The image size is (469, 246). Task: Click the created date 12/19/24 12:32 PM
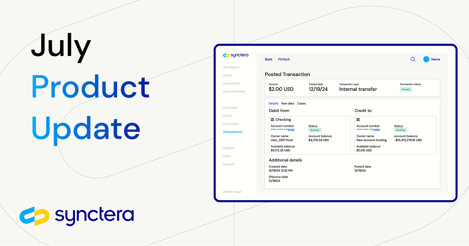[281, 171]
